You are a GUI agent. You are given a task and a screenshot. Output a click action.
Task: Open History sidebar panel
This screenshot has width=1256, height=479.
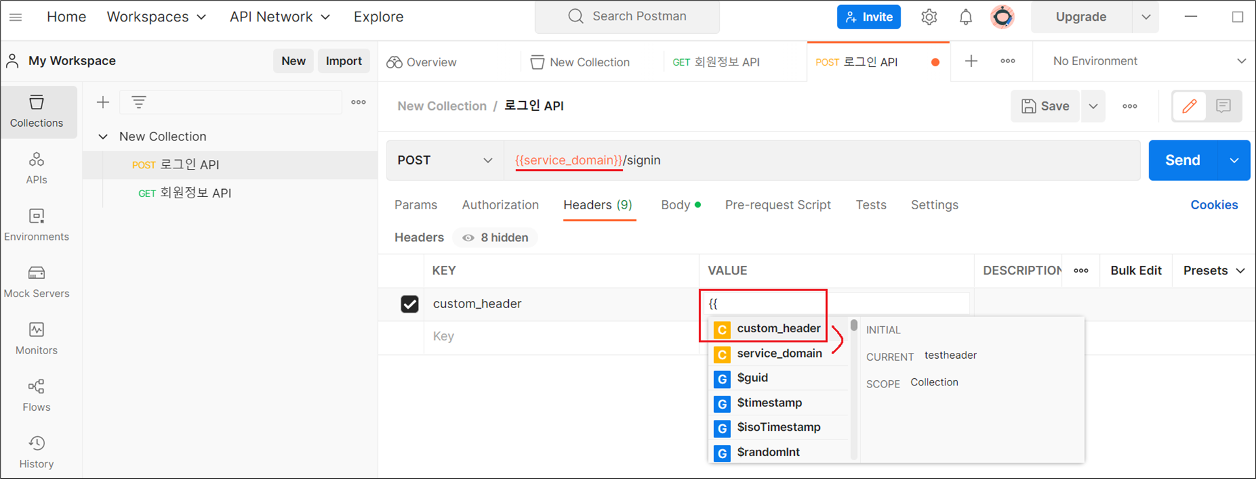point(36,452)
